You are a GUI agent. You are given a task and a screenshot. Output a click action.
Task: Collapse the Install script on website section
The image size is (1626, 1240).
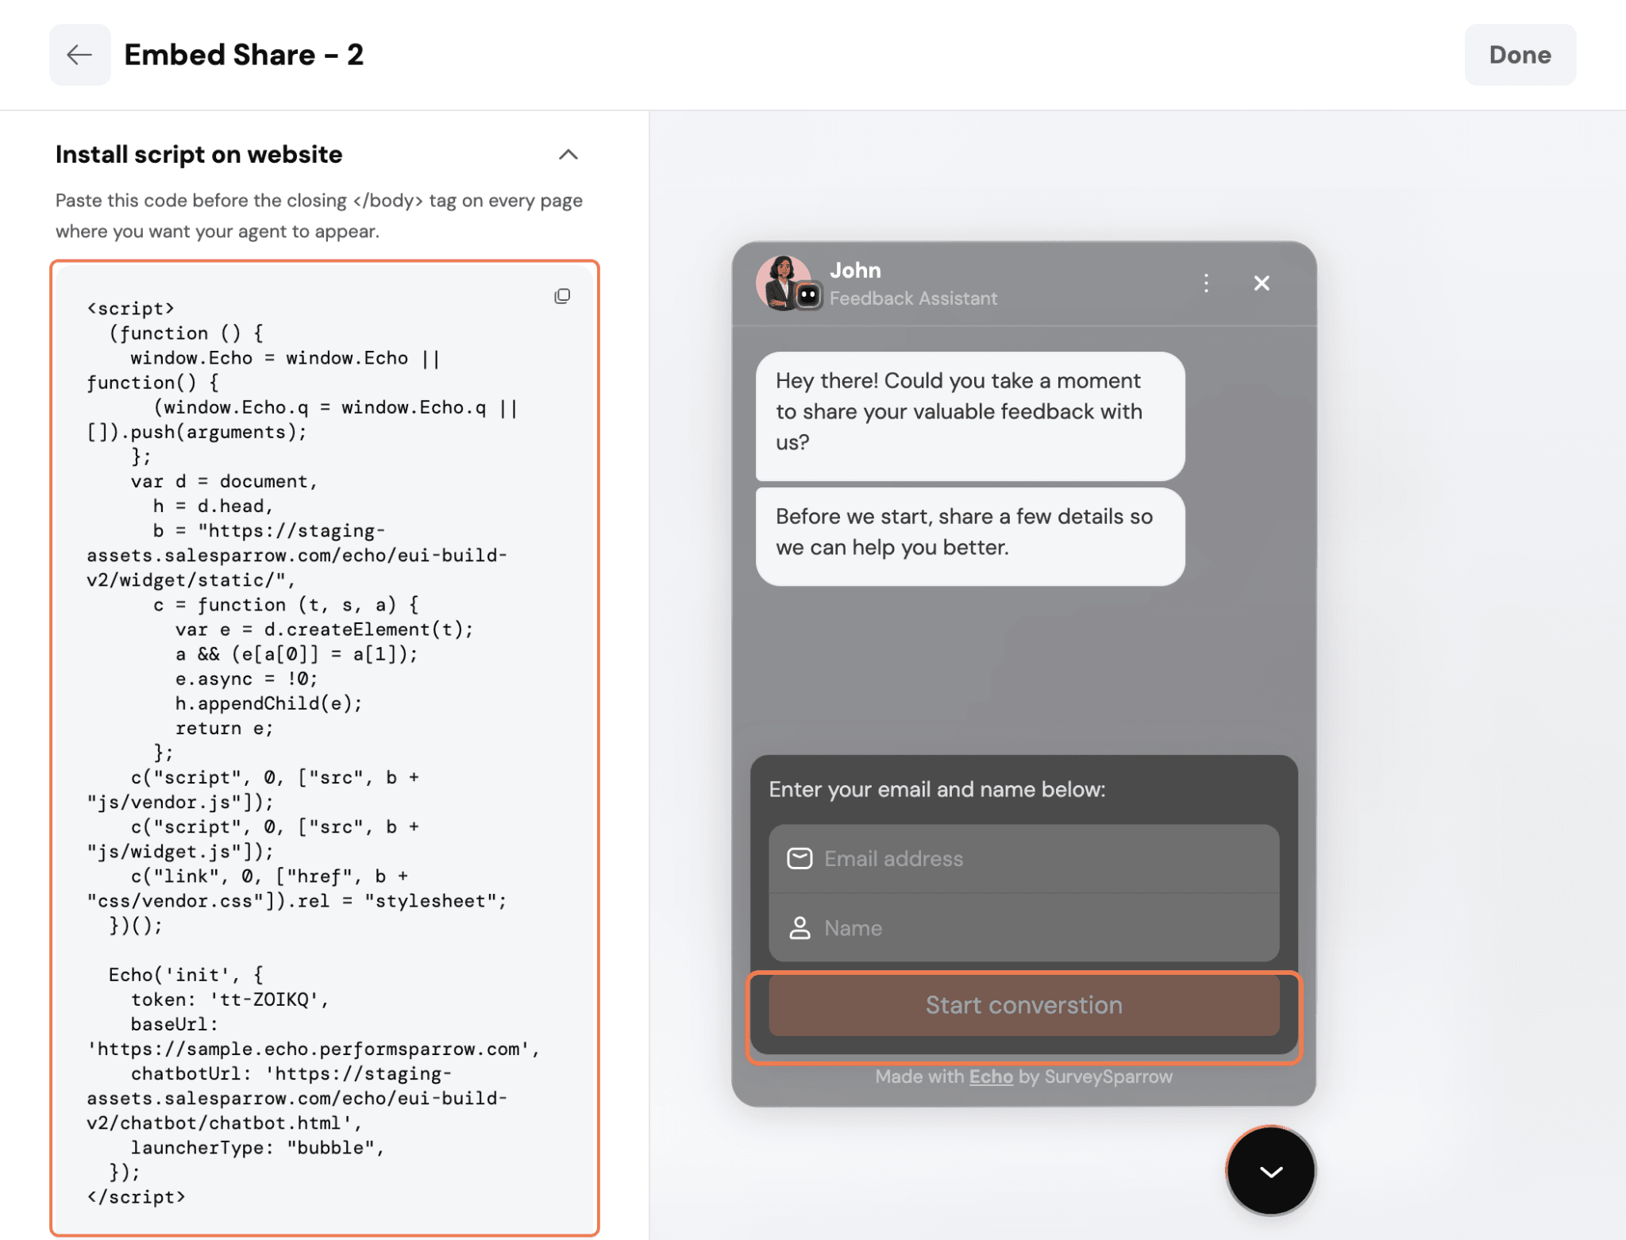tap(568, 154)
